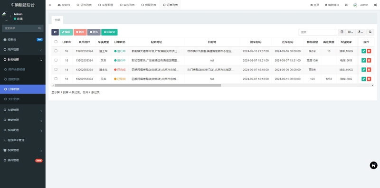The height and width of the screenshot is (188, 380).
Task: Open the columns visibility dropdown
Action: coord(351,32)
